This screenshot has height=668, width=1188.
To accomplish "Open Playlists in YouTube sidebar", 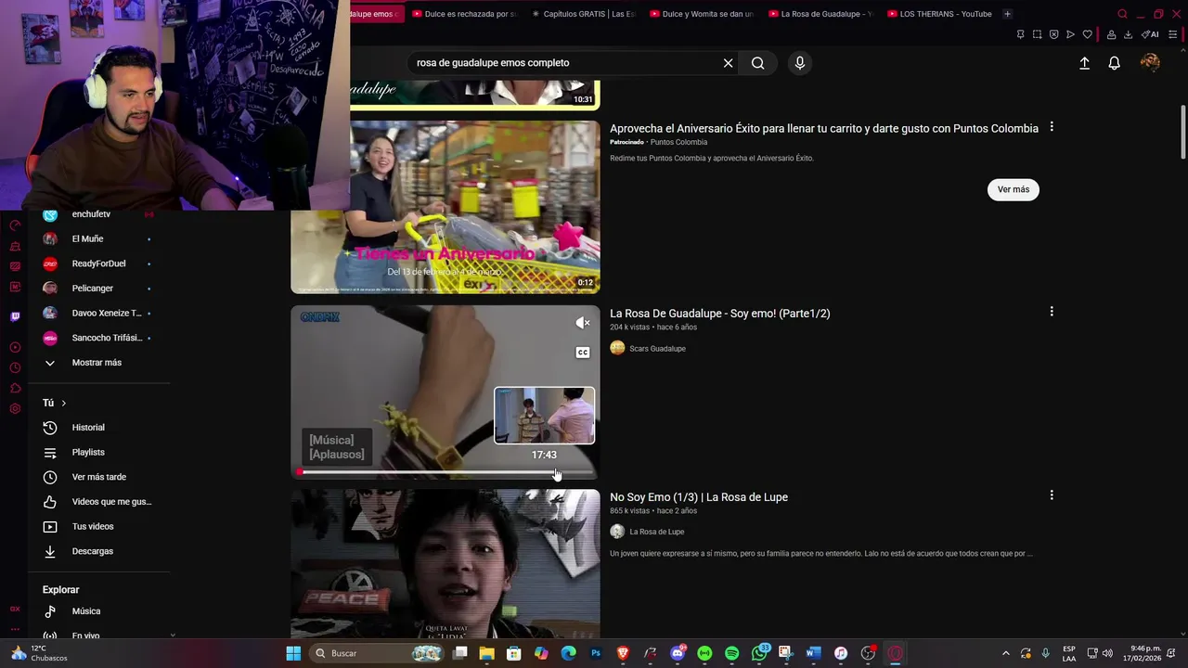I will (x=88, y=452).
